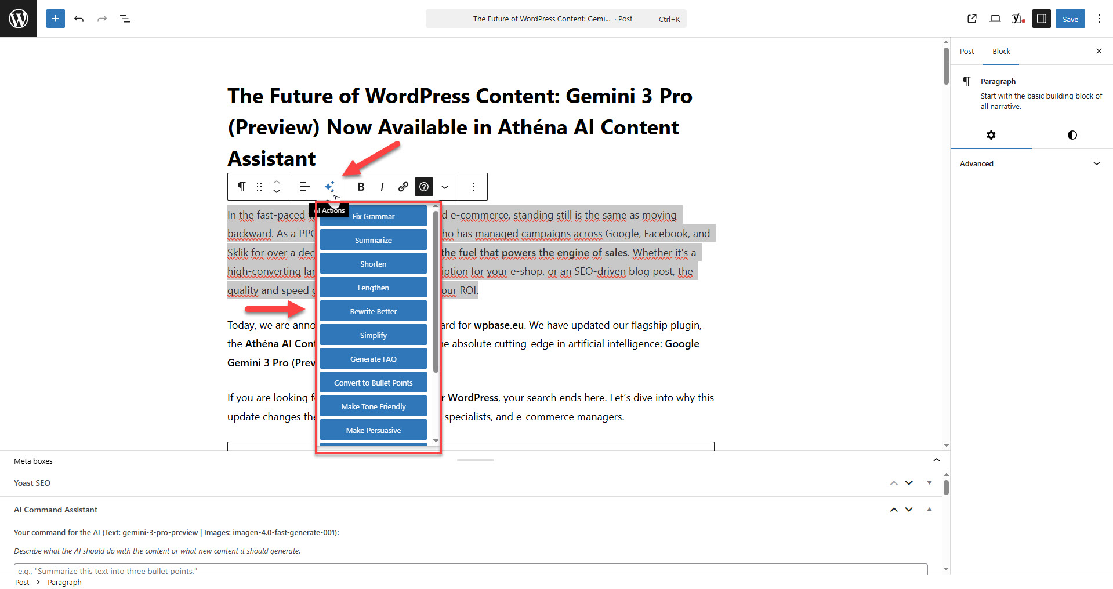Click the paragraph block icon in block toolbar

(241, 186)
